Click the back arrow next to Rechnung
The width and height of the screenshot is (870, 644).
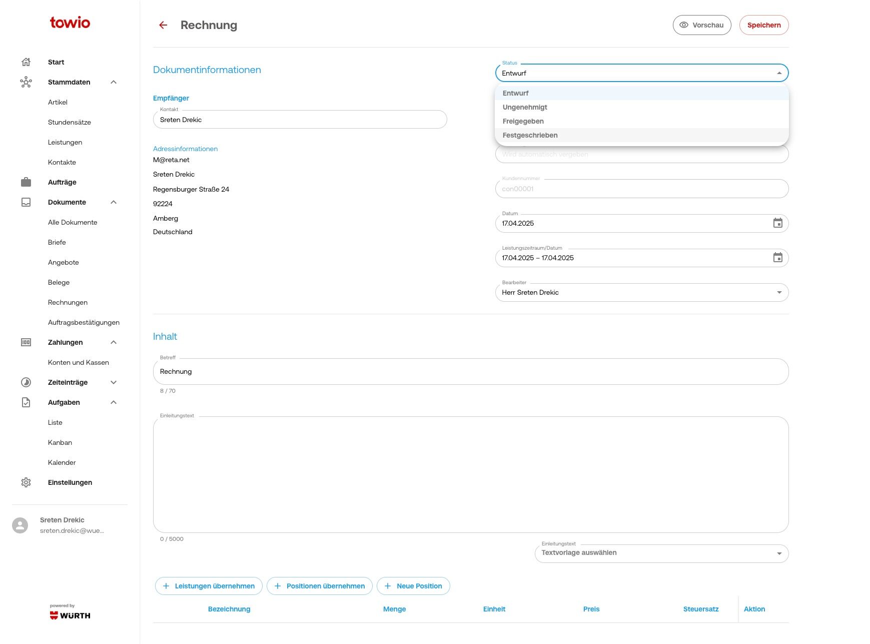163,25
